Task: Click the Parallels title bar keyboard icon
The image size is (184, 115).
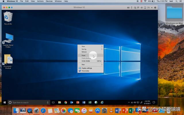Action: pos(128,7)
